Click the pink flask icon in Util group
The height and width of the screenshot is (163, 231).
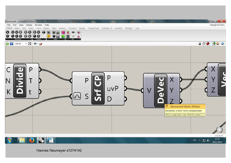[x=79, y=36]
